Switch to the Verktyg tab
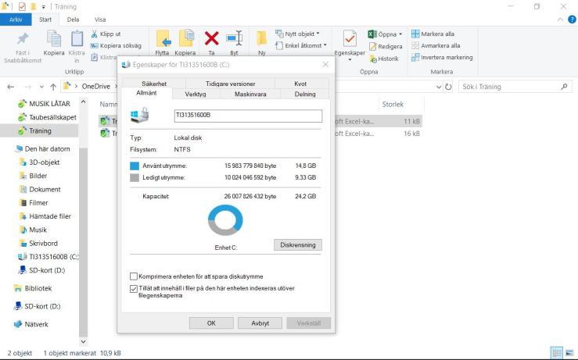The width and height of the screenshot is (578, 360). (196, 94)
